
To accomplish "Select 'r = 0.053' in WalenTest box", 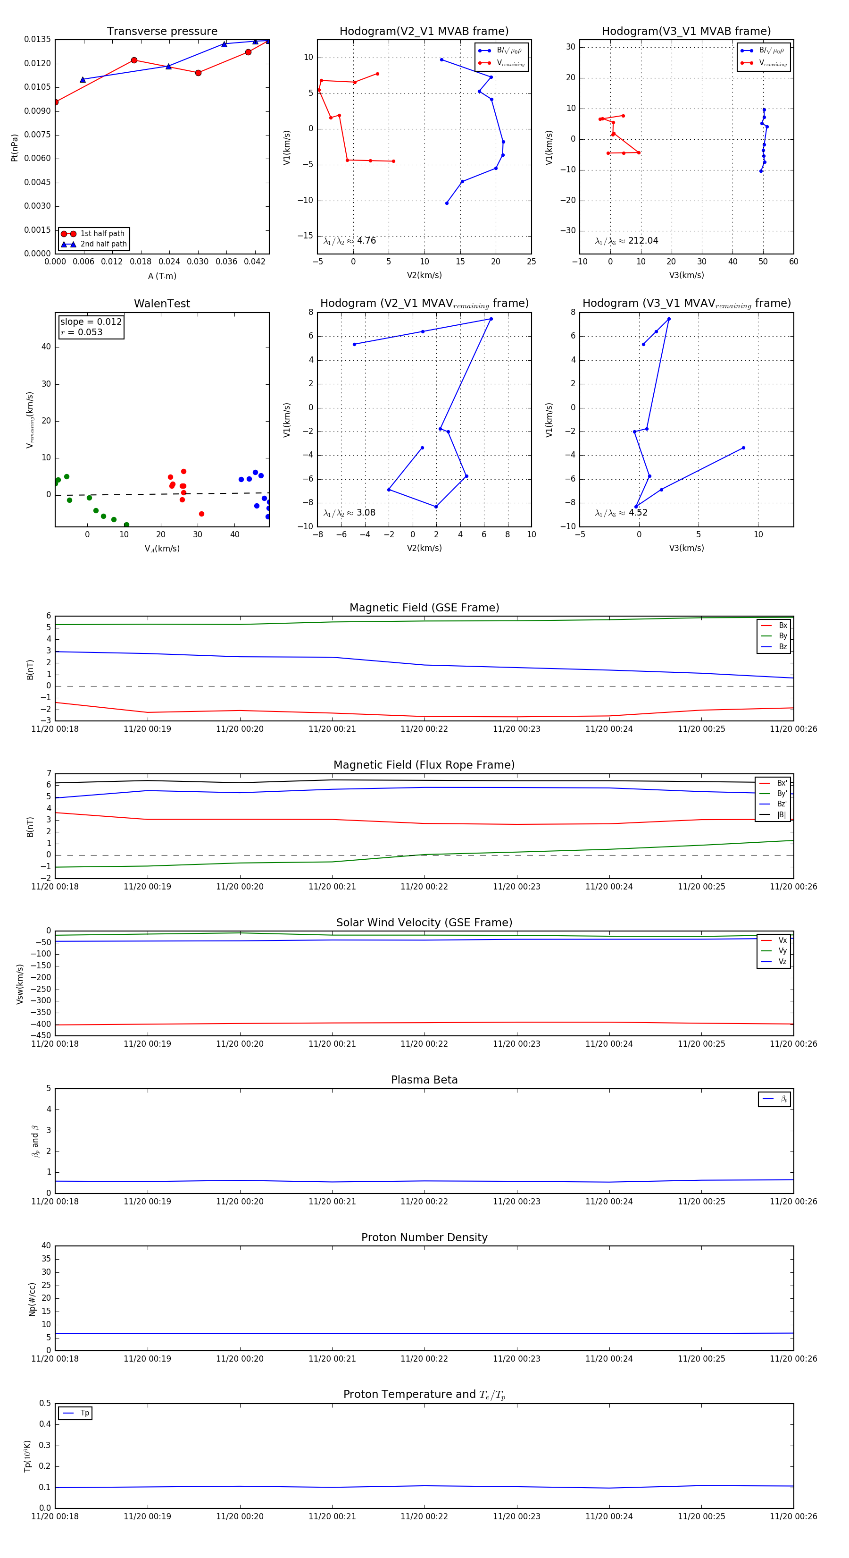I will 82,332.
